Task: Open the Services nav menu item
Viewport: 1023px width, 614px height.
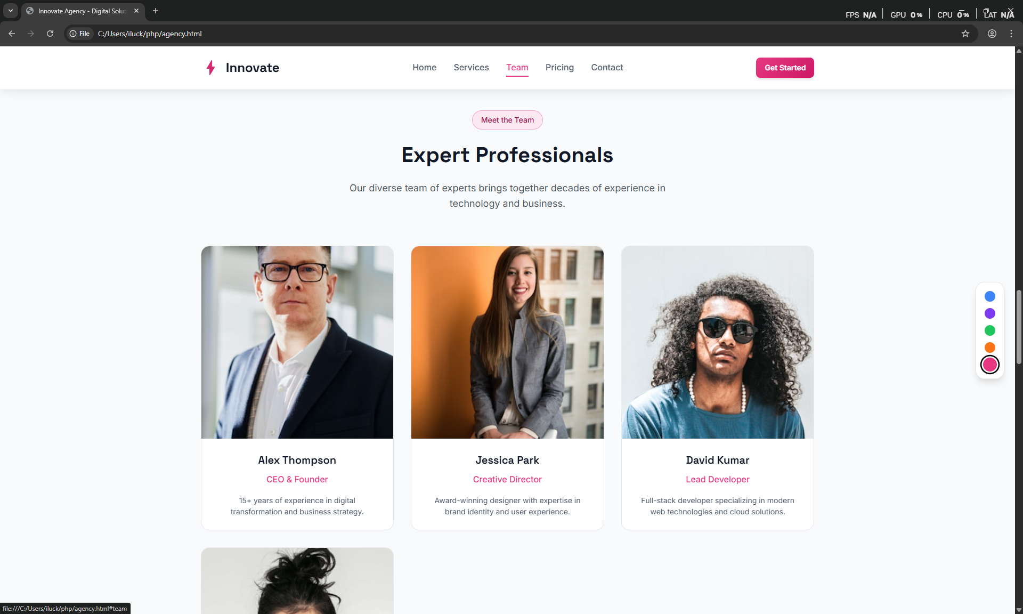Action: tap(471, 68)
